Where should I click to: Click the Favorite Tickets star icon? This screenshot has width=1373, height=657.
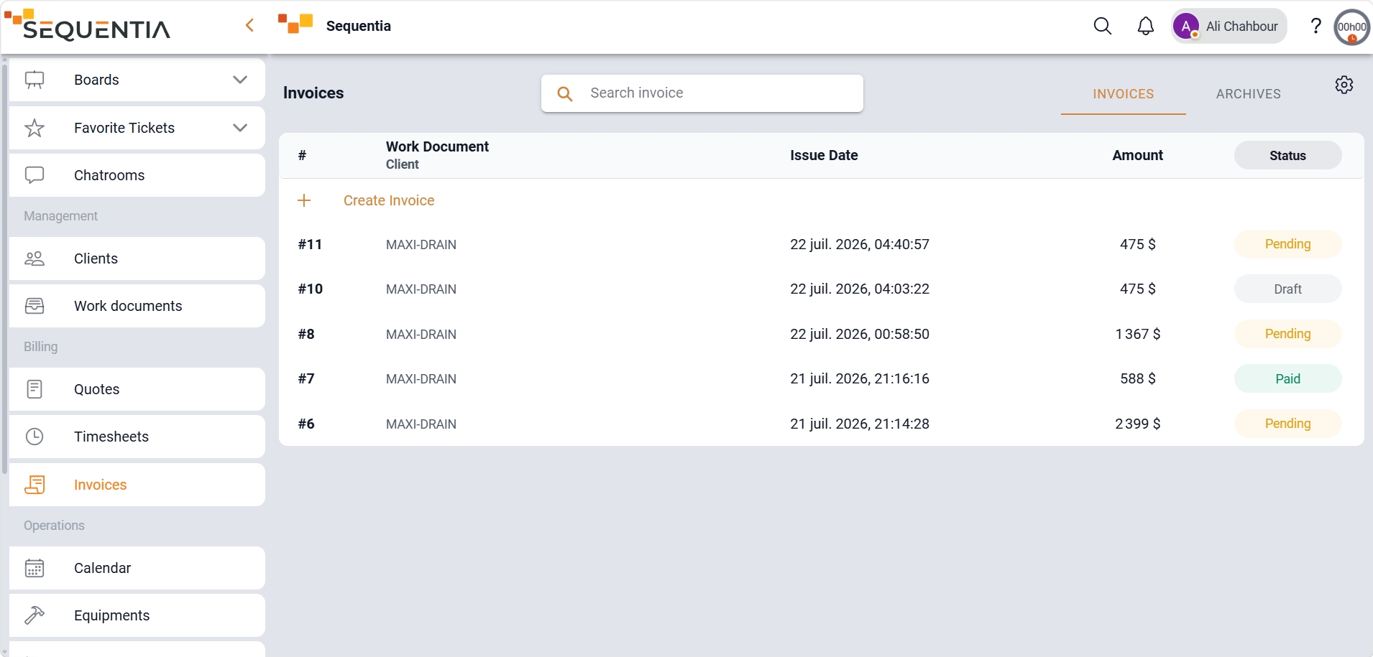point(35,128)
